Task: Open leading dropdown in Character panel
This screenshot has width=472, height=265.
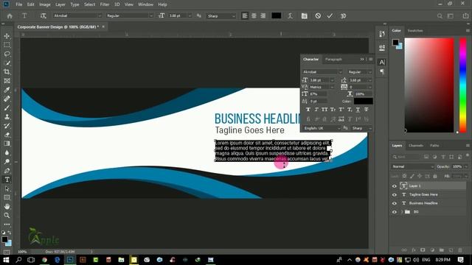Action: click(369, 80)
